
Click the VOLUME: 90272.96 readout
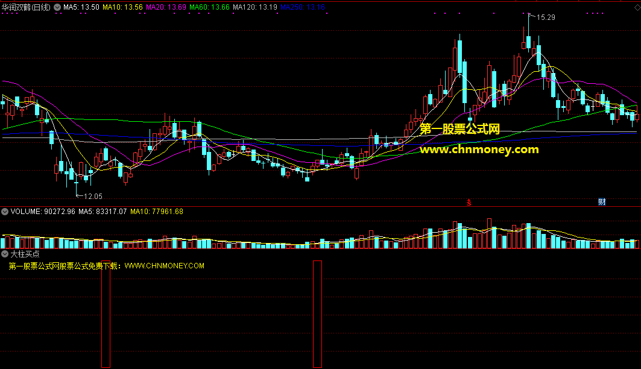43,212
